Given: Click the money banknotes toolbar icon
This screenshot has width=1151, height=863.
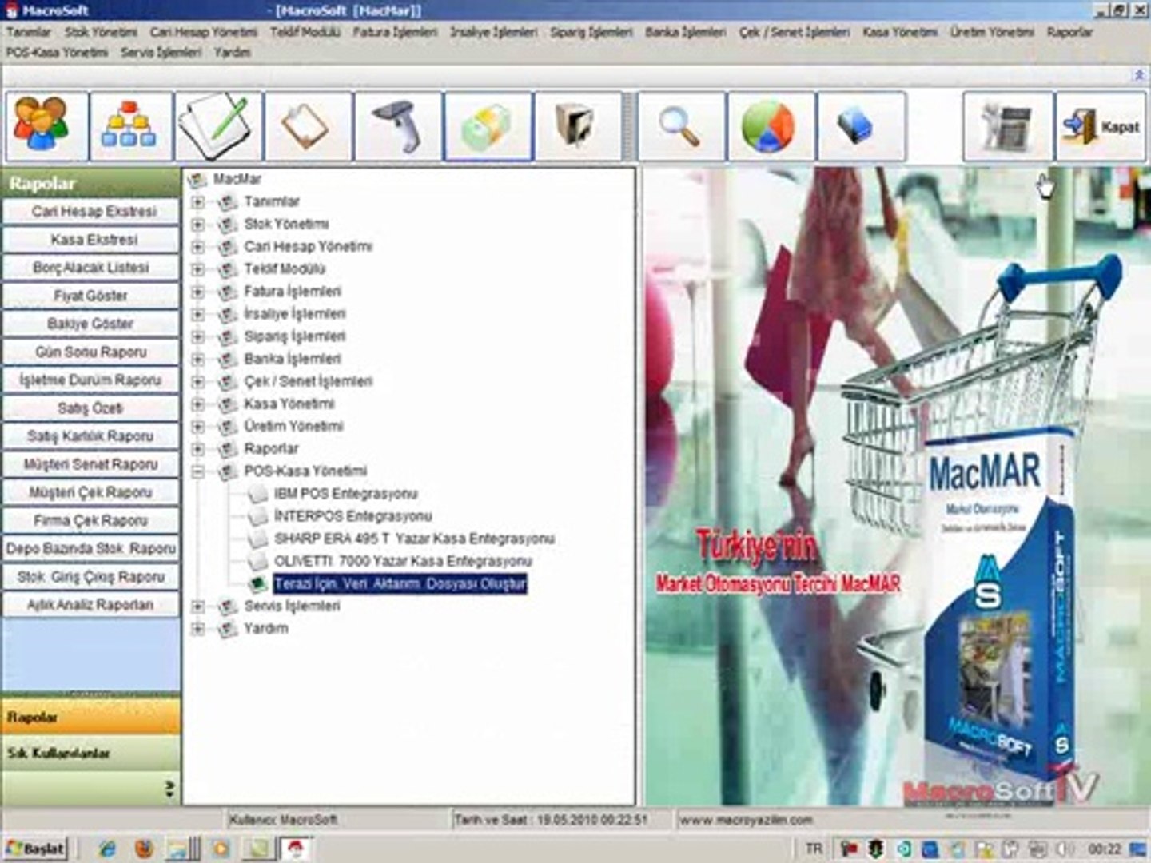Looking at the screenshot, I should click(x=488, y=126).
